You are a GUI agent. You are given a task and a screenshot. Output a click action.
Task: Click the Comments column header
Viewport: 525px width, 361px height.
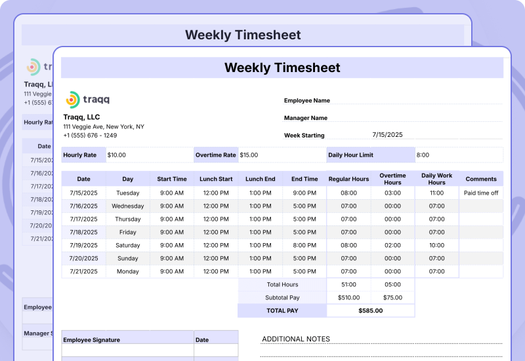[481, 179]
